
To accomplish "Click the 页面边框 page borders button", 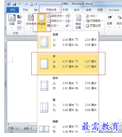I will (x=93, y=26).
